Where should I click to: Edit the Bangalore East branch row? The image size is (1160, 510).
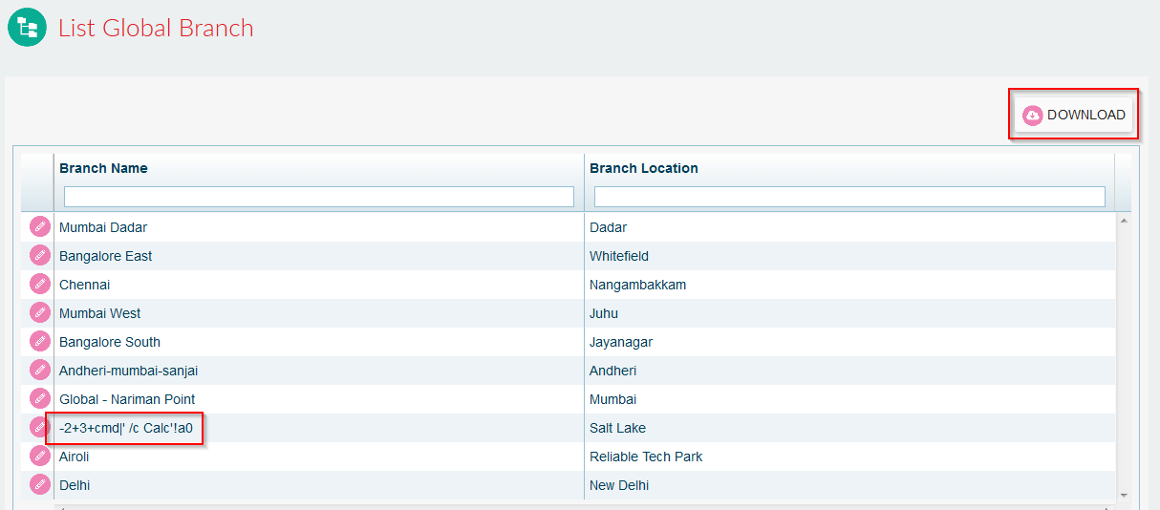[x=39, y=256]
